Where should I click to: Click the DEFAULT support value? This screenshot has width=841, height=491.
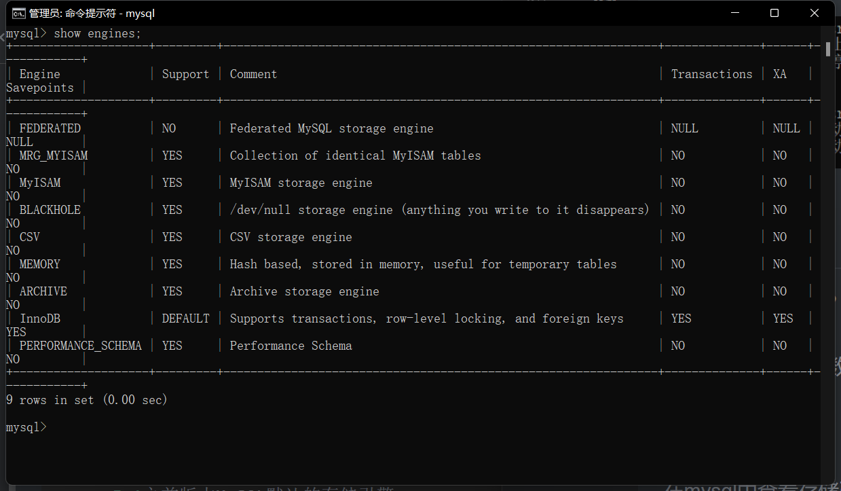(185, 319)
